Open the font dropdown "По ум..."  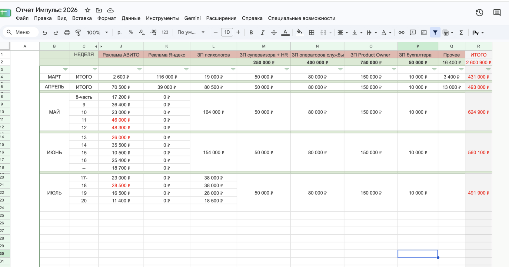pyautogui.click(x=191, y=32)
